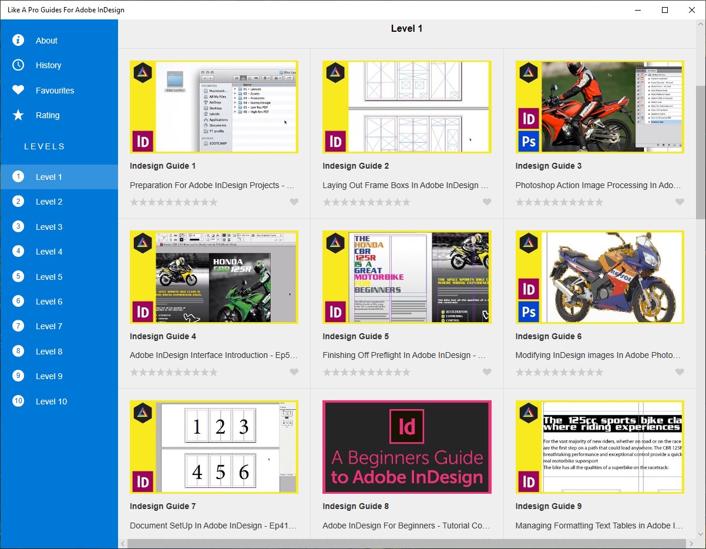Click 'Photoshop Action Image Processing' title
Image resolution: width=706 pixels, height=549 pixels.
click(599, 185)
